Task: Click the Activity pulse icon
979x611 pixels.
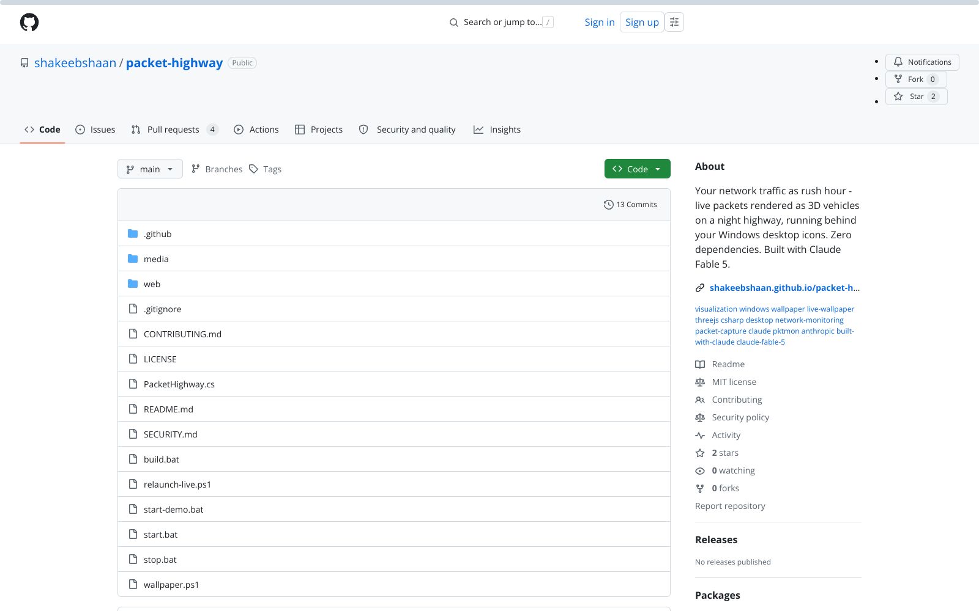Action: [x=700, y=435]
